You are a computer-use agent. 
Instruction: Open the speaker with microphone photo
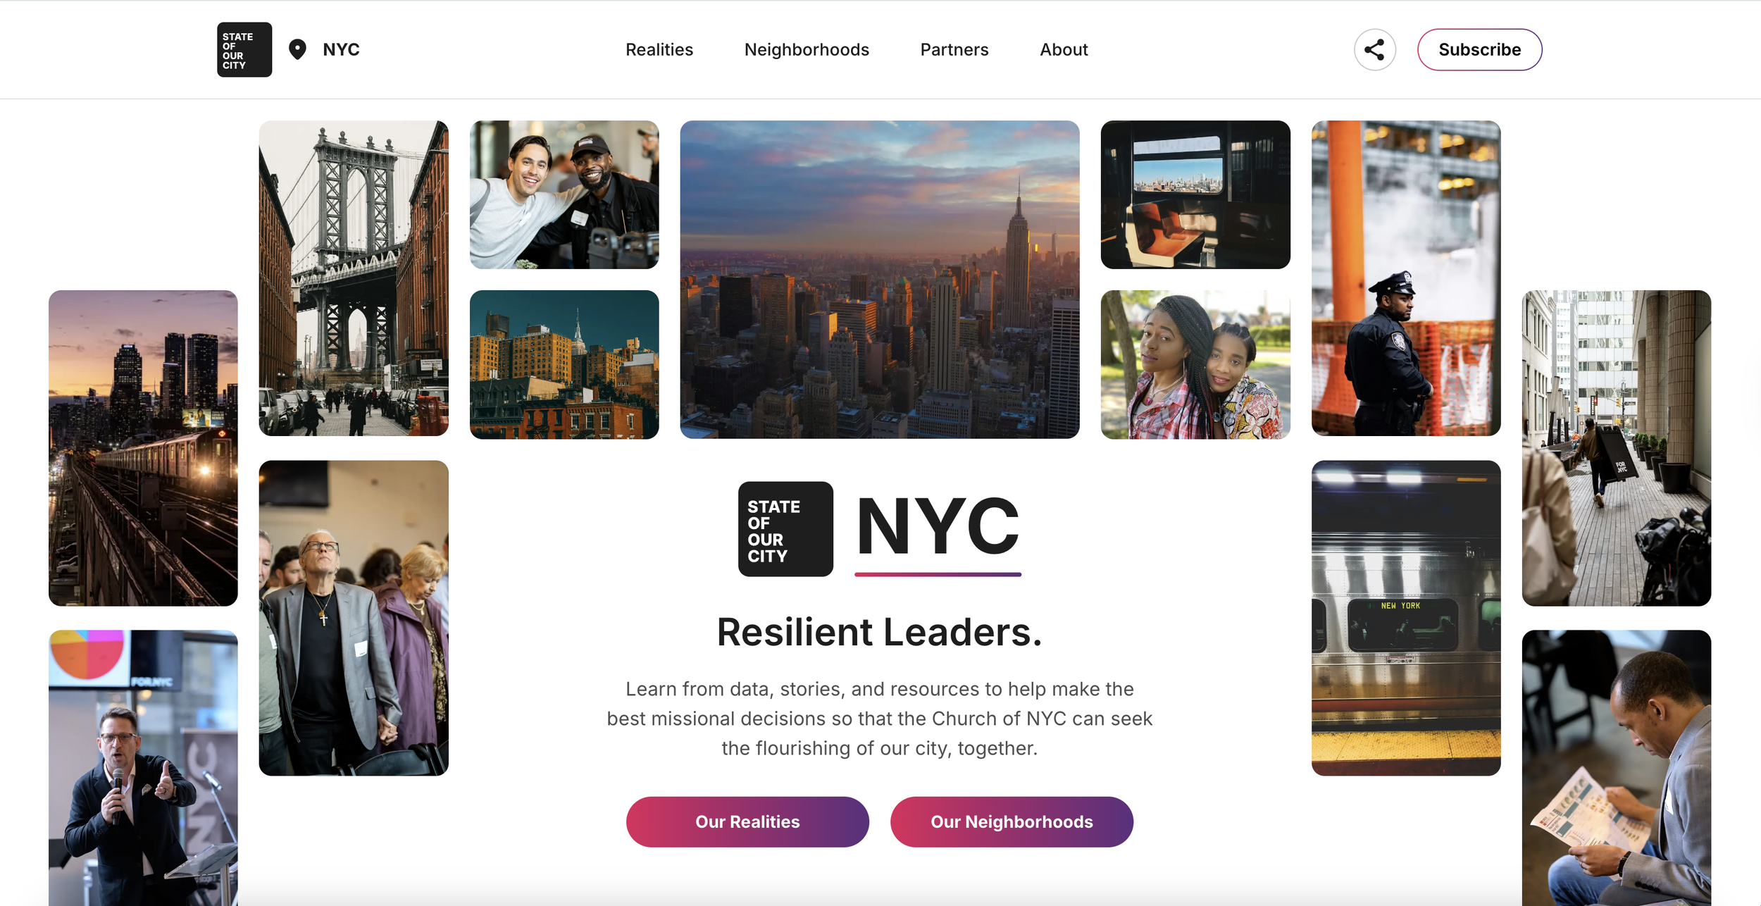[x=143, y=768]
